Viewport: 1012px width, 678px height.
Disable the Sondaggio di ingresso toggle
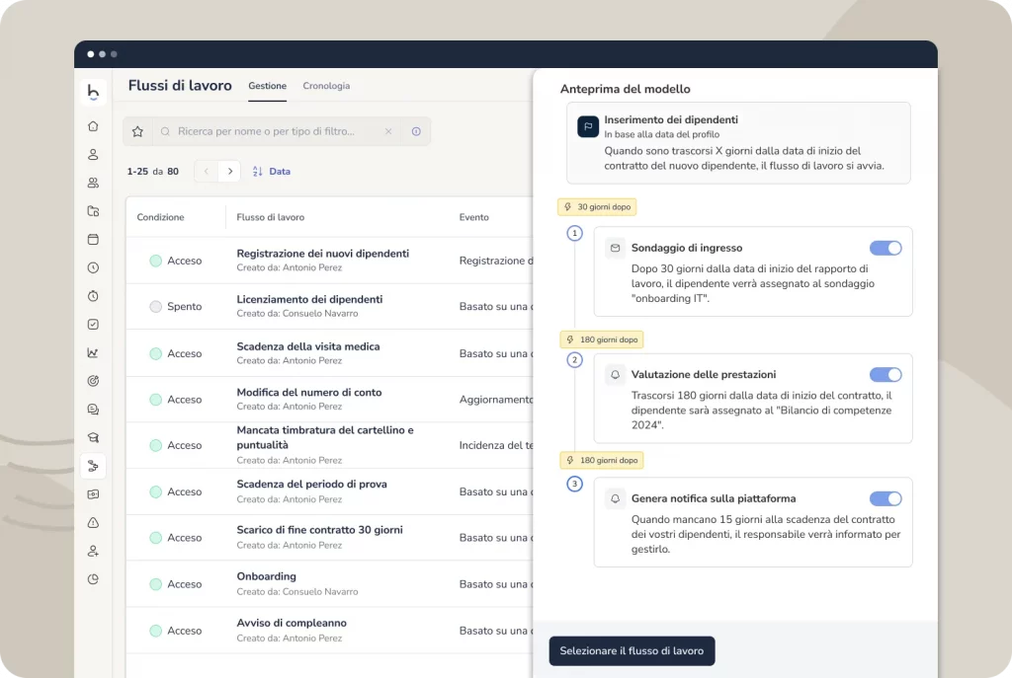(x=885, y=249)
